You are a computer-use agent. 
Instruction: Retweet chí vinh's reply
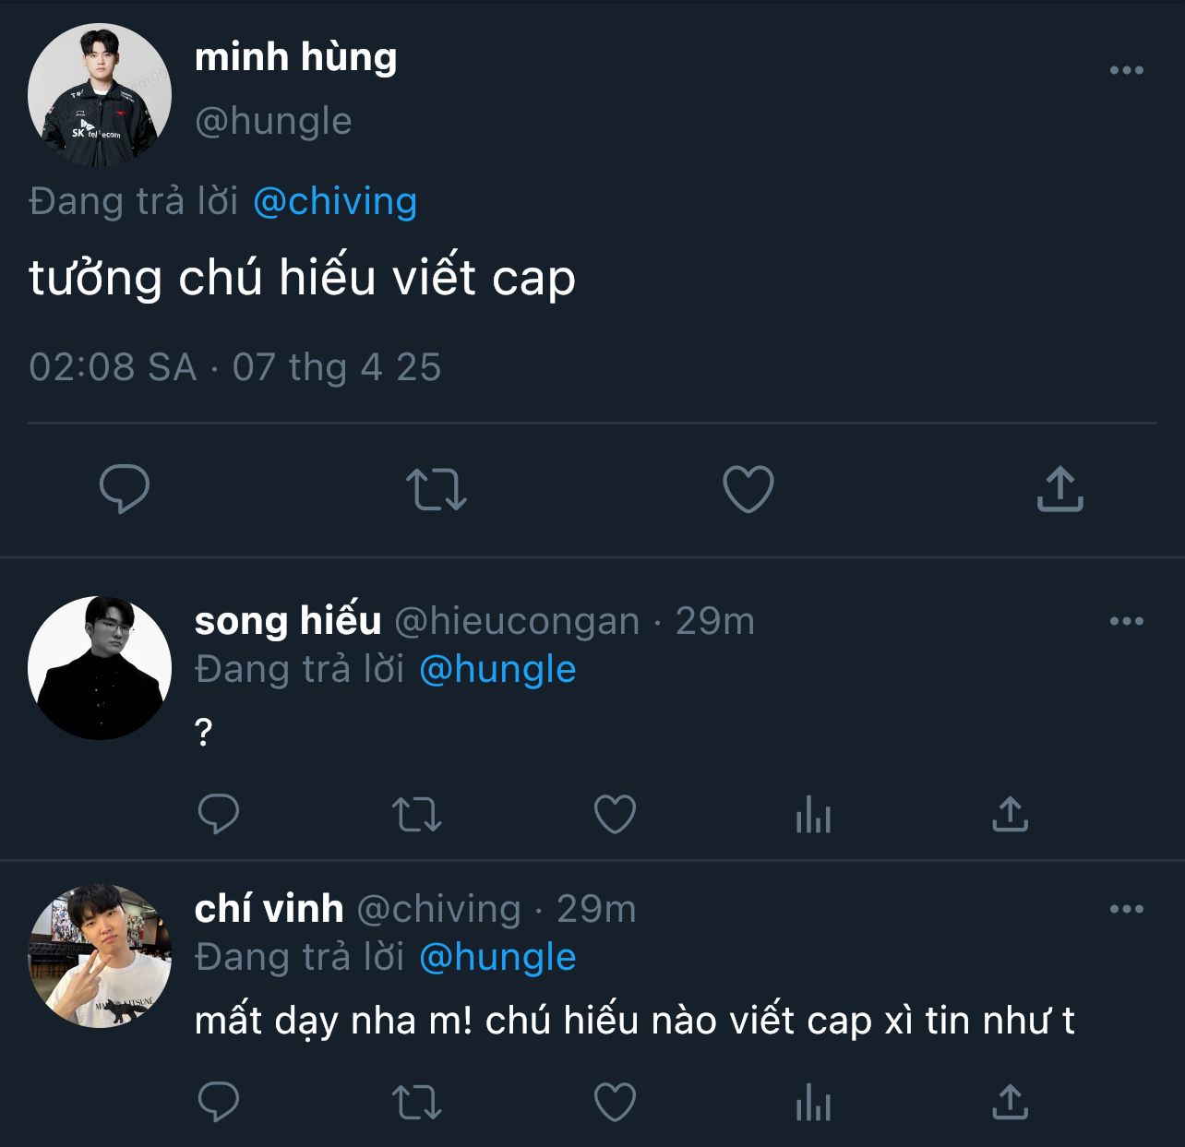click(x=417, y=1102)
